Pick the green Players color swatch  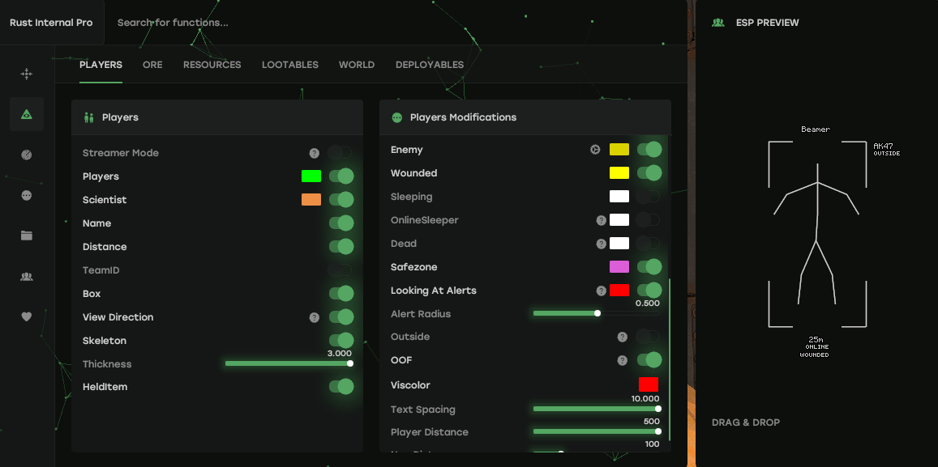(x=311, y=176)
